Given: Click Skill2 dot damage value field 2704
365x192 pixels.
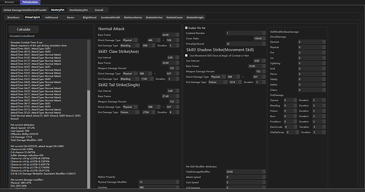Looking at the screenshot, I should pyautogui.click(x=149, y=112).
